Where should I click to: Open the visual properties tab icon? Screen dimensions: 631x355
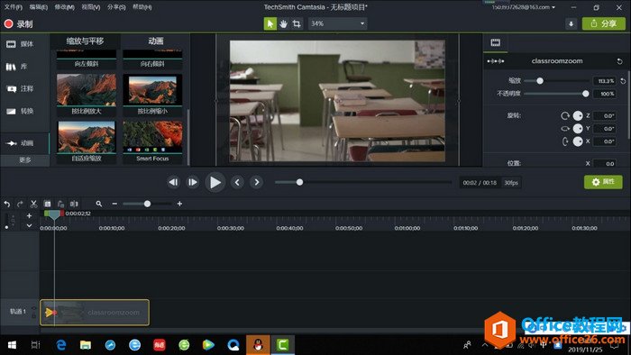(496, 42)
